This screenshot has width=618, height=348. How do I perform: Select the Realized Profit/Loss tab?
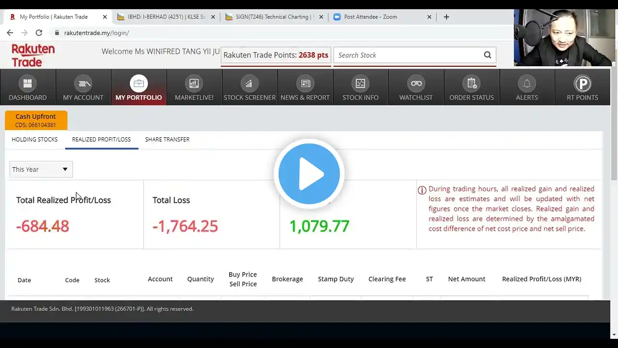pos(101,139)
